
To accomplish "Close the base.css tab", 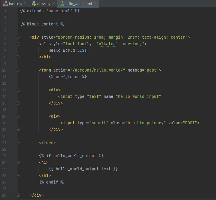I will pos(25,3).
